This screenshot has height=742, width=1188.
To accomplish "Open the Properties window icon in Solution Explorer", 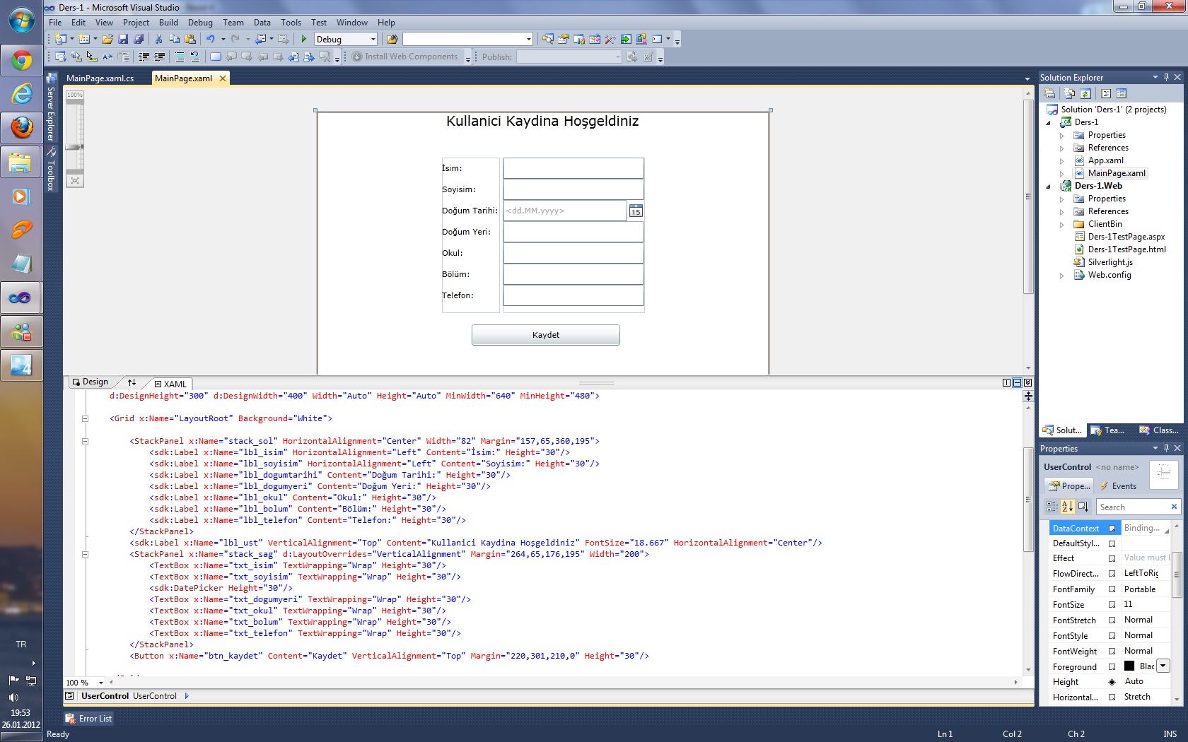I will click(x=1050, y=93).
